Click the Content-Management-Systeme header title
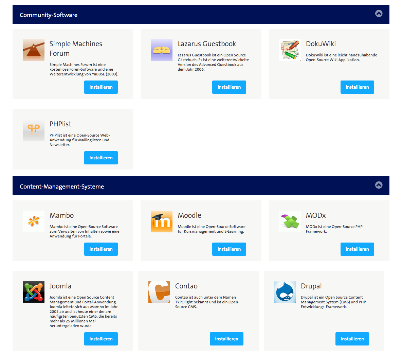Image resolution: width=402 pixels, height=355 pixels. click(62, 187)
